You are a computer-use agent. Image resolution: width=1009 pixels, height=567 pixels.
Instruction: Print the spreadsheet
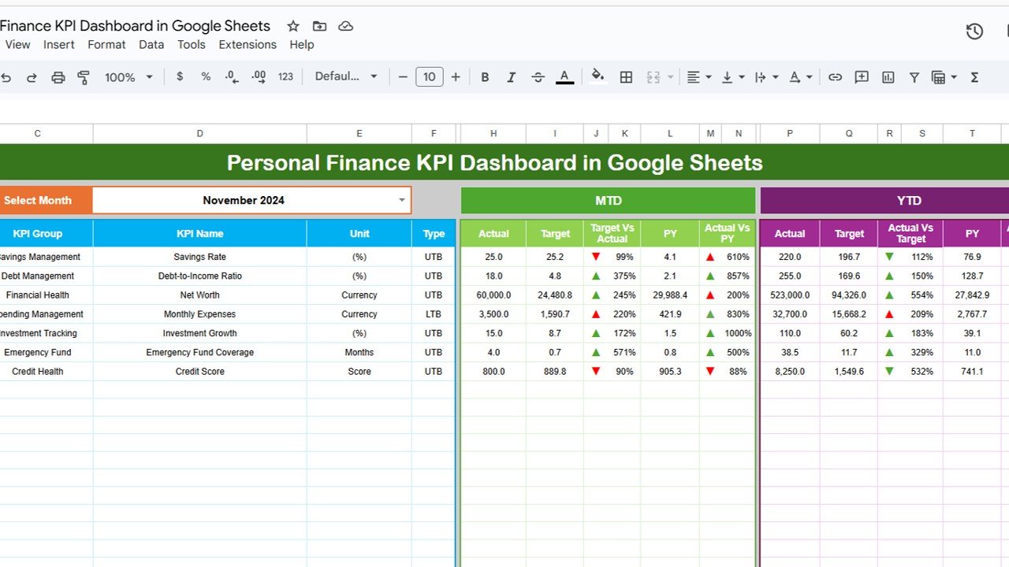[x=58, y=77]
